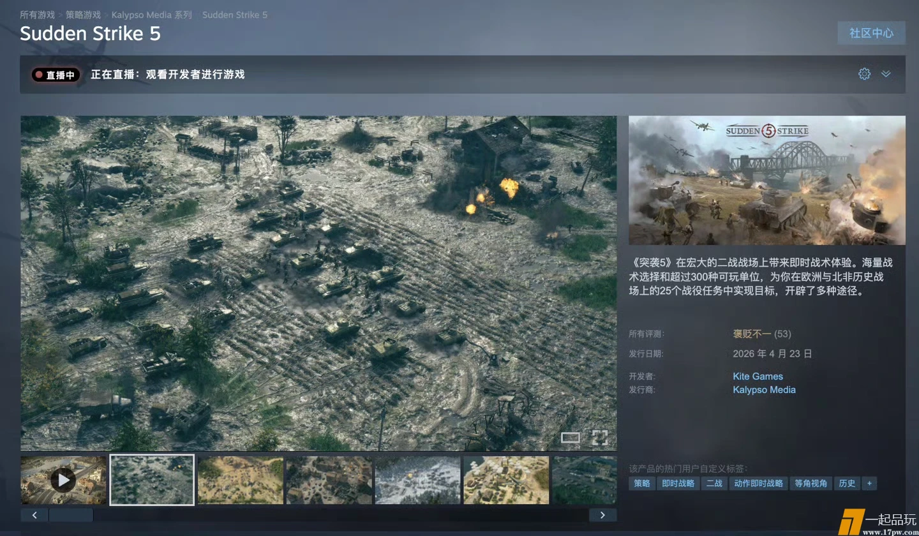The image size is (919, 536).
Task: Collapse the live broadcast banner chevron
Action: click(886, 74)
